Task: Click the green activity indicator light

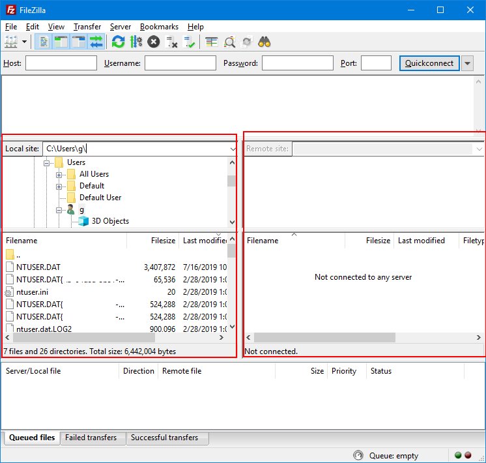Action: point(458,455)
